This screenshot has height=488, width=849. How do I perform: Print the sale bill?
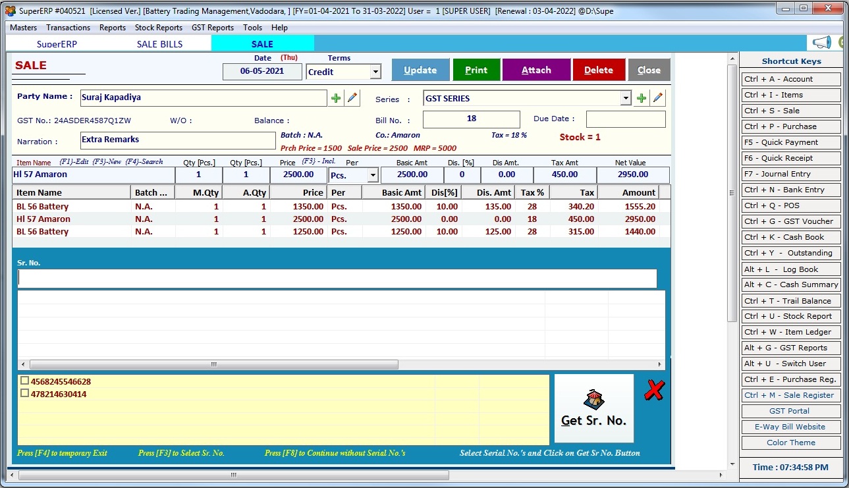coord(476,69)
